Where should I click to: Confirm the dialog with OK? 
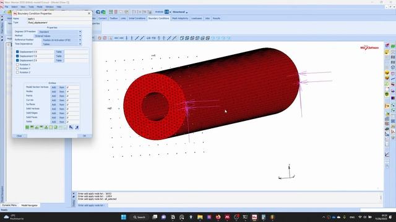click(84, 136)
